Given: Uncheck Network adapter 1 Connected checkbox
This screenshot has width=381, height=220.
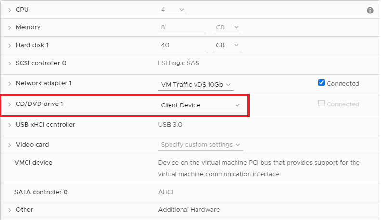Looking at the screenshot, I should coord(322,83).
